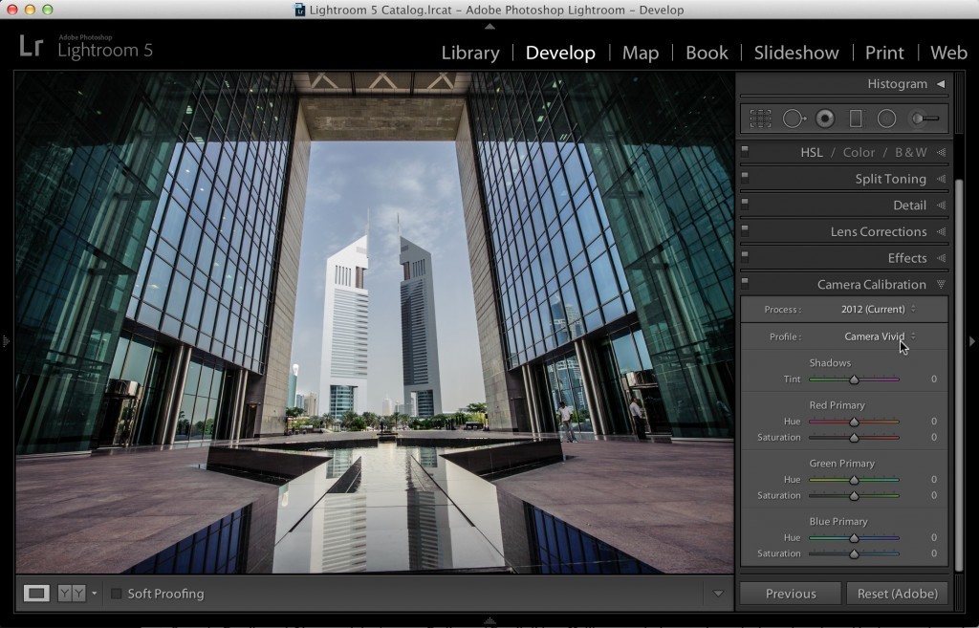Expand the Lens Corrections panel
This screenshot has height=628, width=979.
pyautogui.click(x=941, y=231)
